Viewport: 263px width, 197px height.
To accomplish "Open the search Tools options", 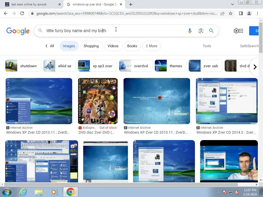I will click(207, 46).
